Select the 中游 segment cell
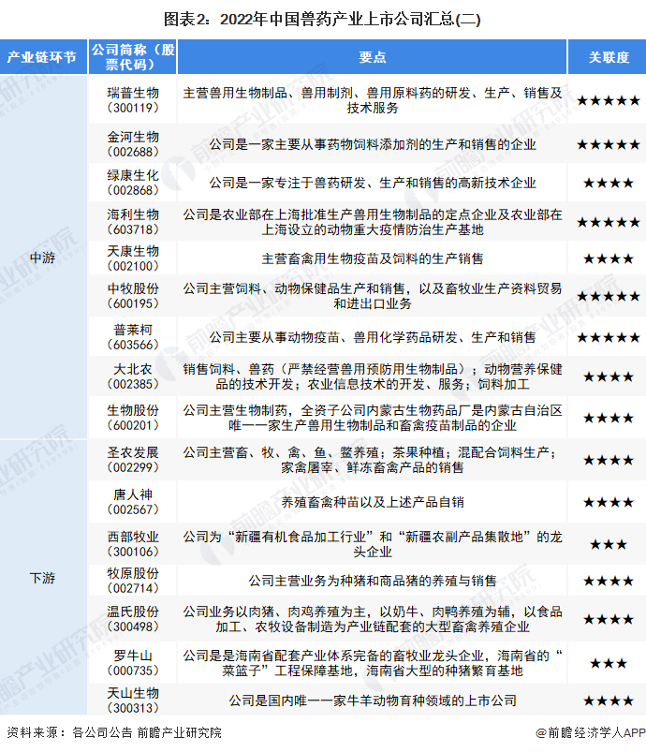The image size is (646, 752). click(x=42, y=258)
